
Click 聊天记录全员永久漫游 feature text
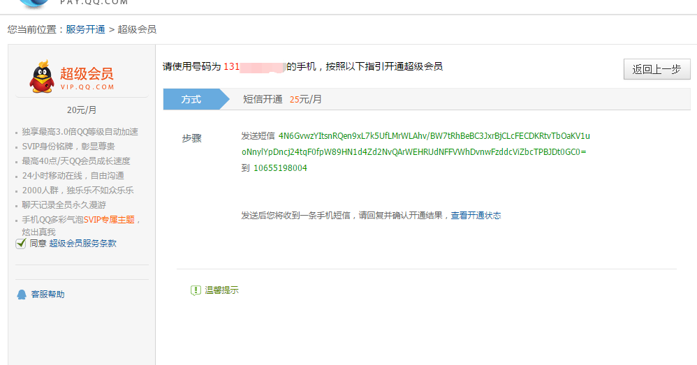coord(64,205)
